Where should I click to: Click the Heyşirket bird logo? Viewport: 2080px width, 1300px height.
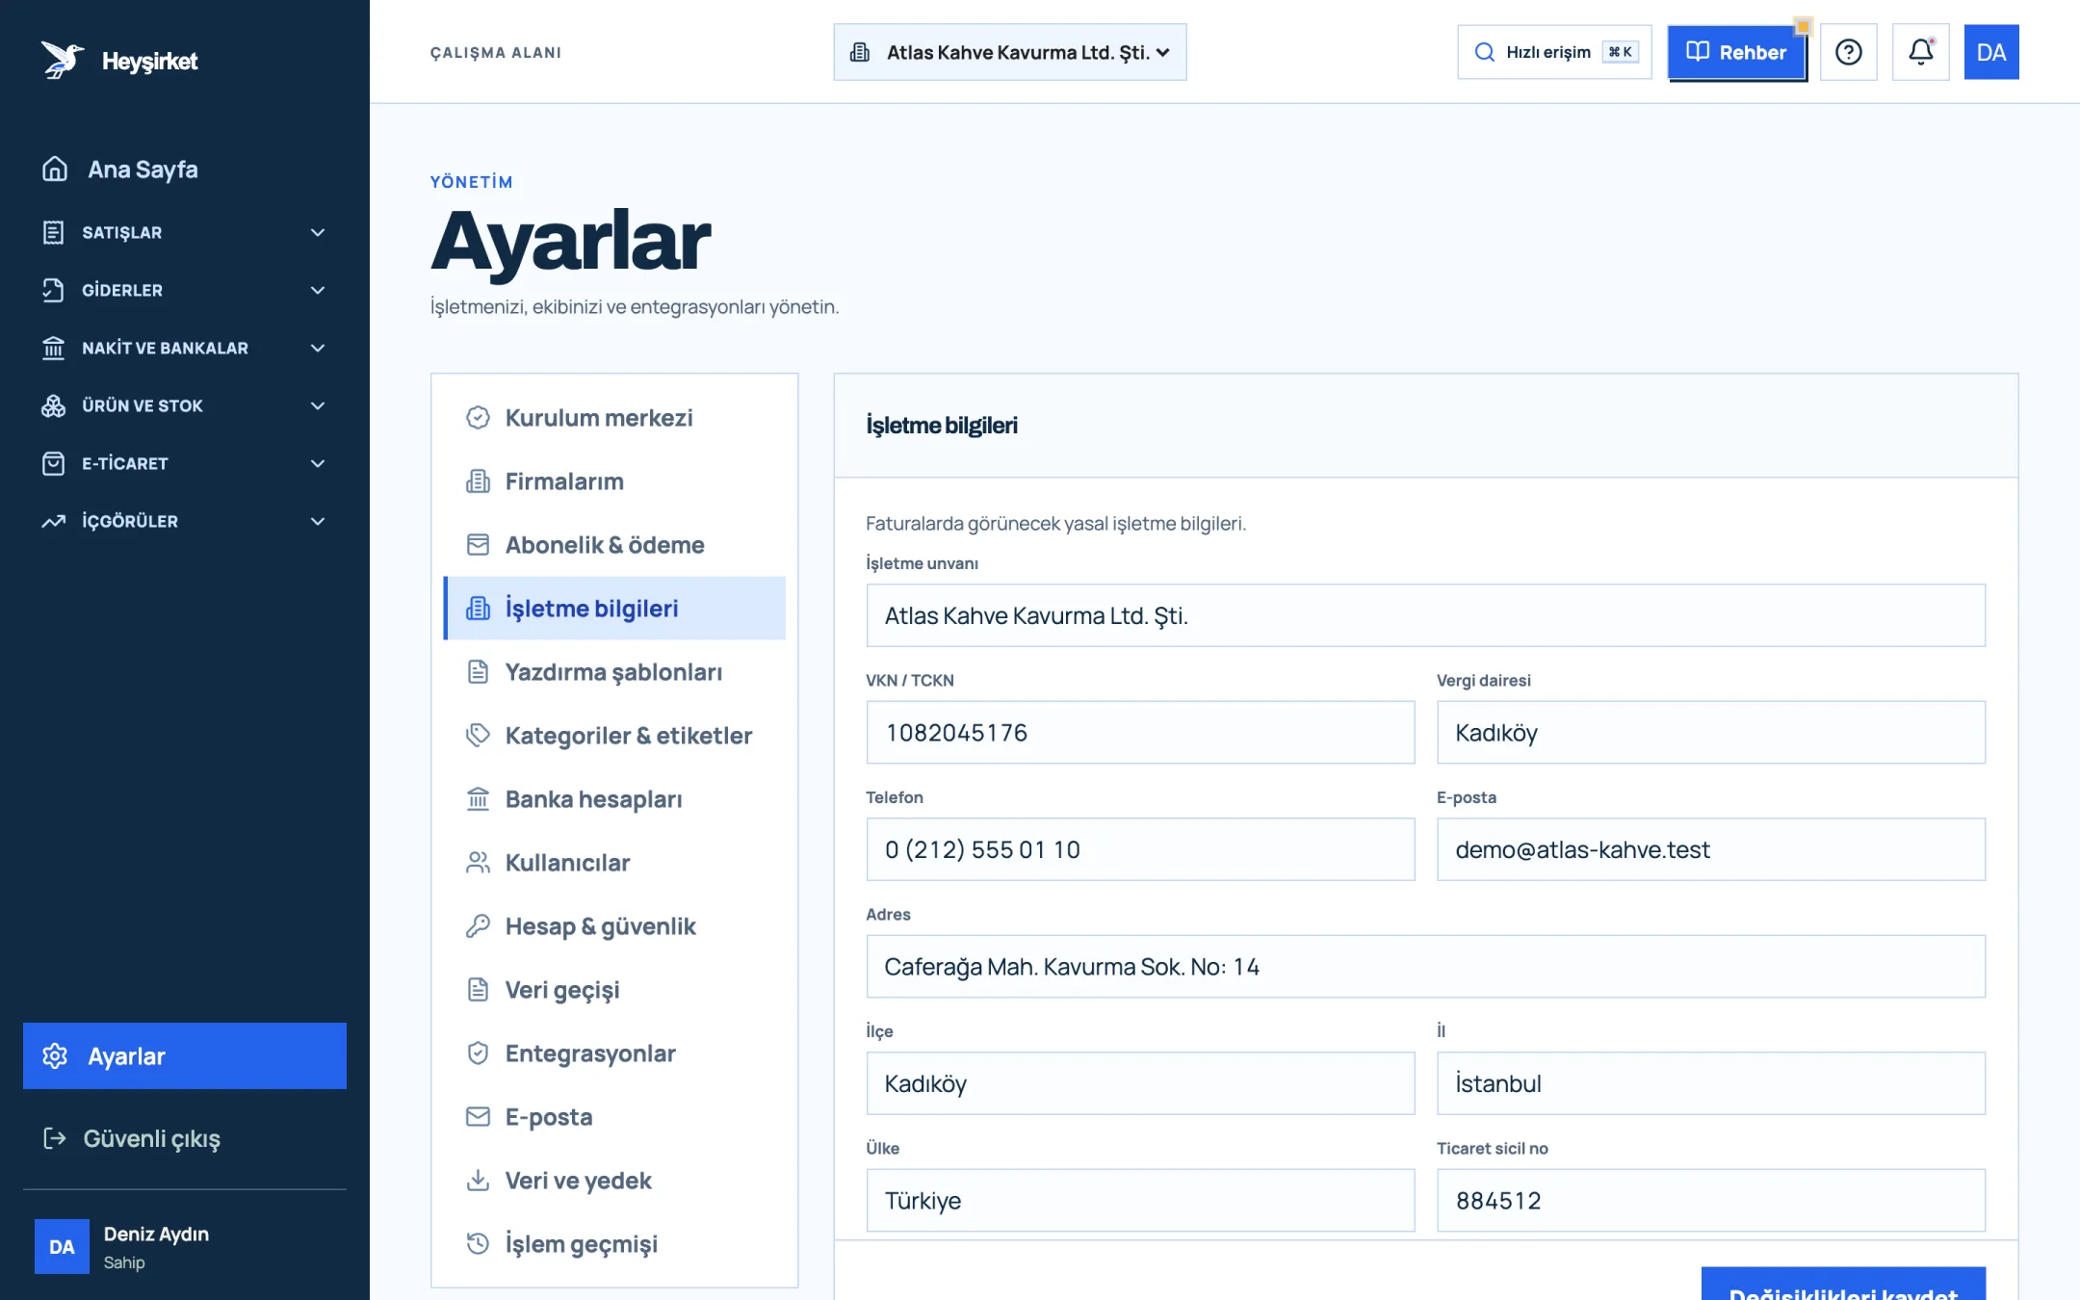pyautogui.click(x=63, y=60)
